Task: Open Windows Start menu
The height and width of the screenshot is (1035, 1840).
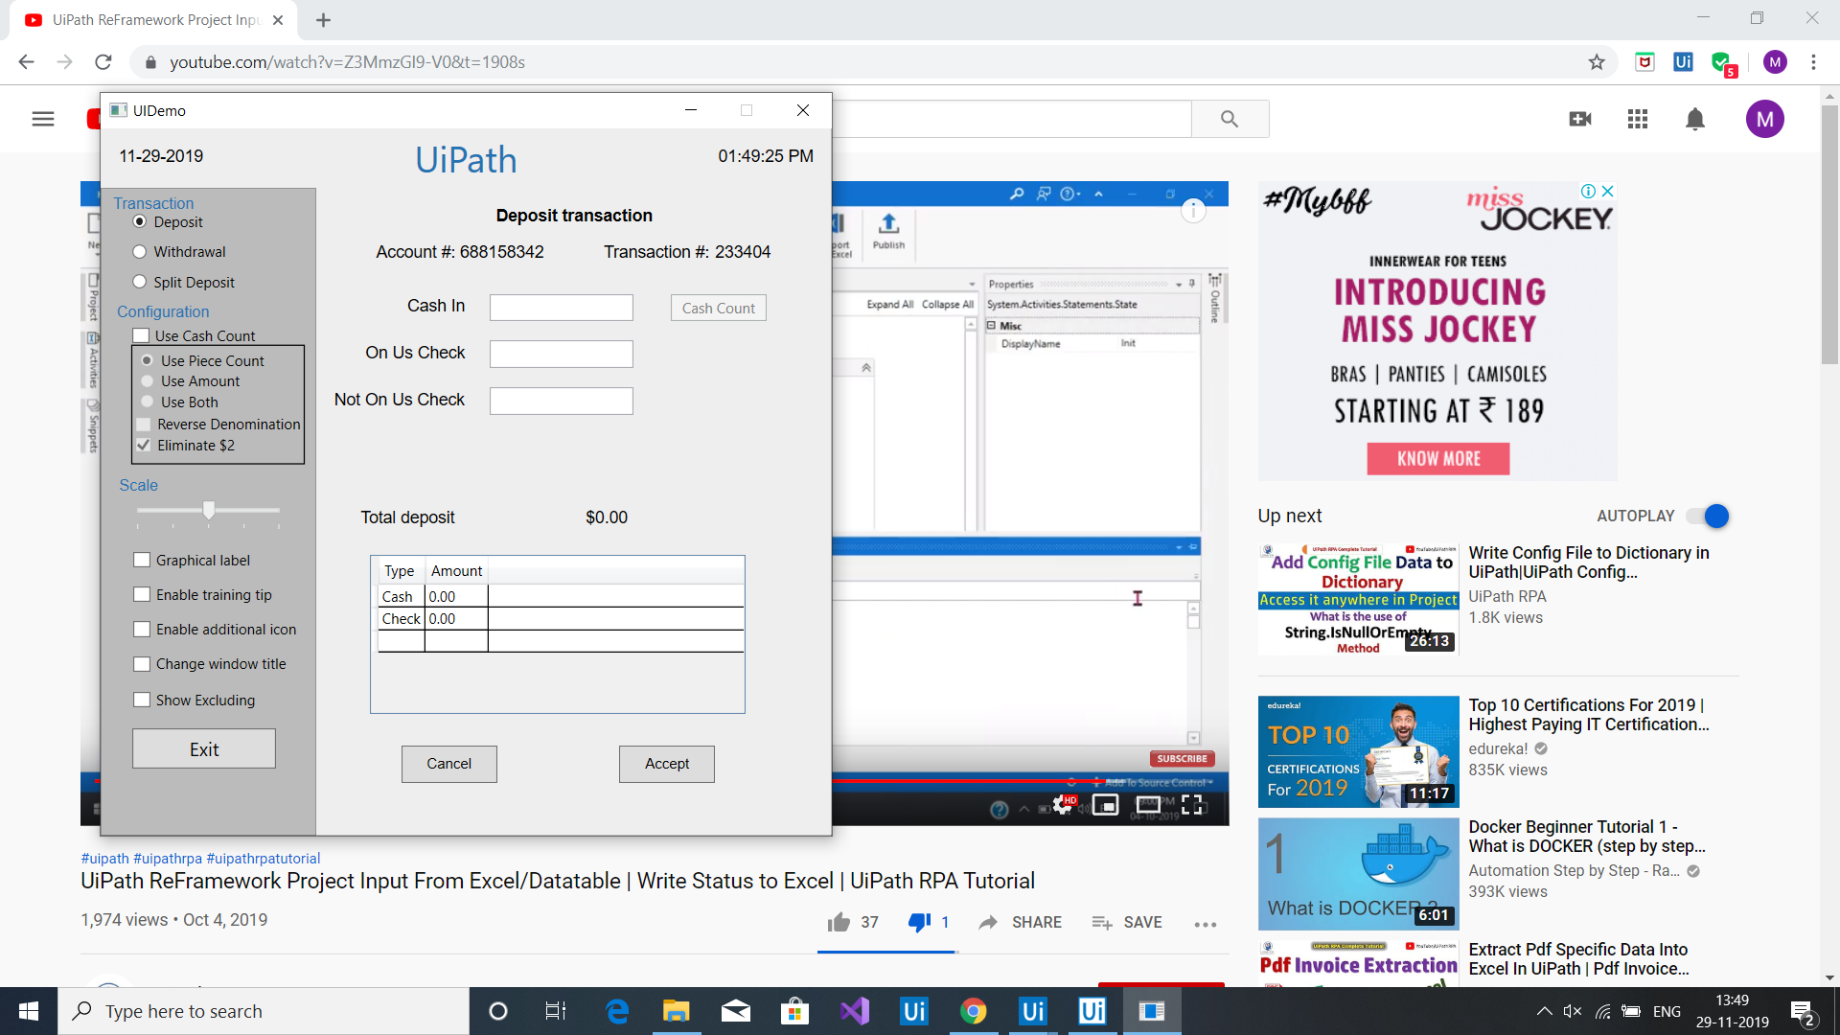Action: point(29,1011)
